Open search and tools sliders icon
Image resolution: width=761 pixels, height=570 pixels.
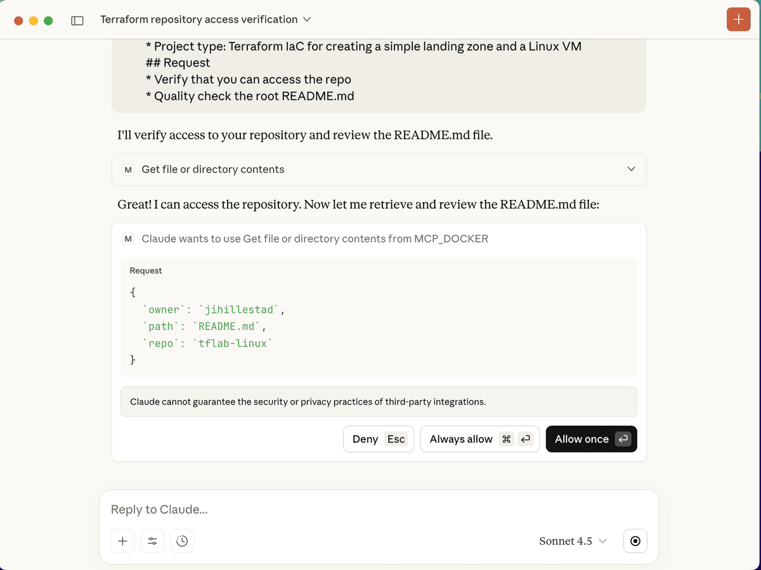[152, 541]
